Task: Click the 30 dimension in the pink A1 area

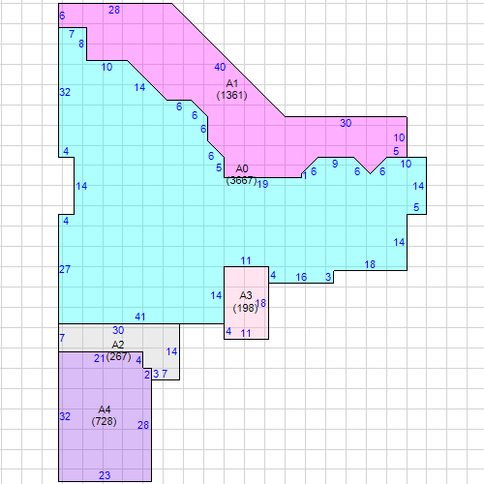Action: 346,123
